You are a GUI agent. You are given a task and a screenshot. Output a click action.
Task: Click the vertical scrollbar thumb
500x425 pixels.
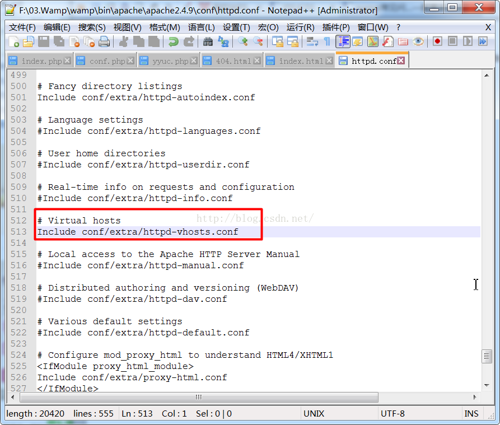click(487, 357)
